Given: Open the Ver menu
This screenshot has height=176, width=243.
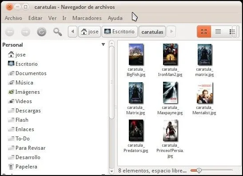Looking at the screenshot, I should 52,18.
